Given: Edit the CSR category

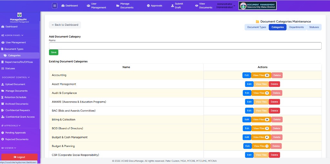Looking at the screenshot, I should tap(249, 155).
